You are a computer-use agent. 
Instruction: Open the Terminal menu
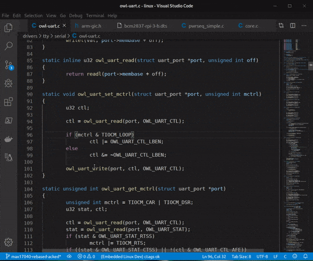pyautogui.click(x=95, y=16)
